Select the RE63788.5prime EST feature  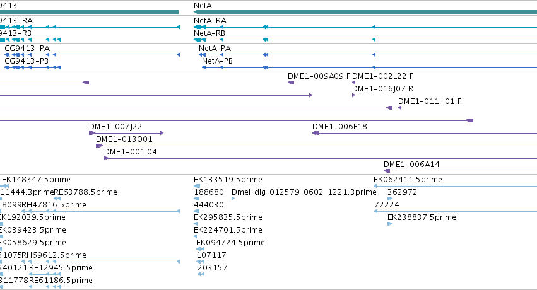57,199
